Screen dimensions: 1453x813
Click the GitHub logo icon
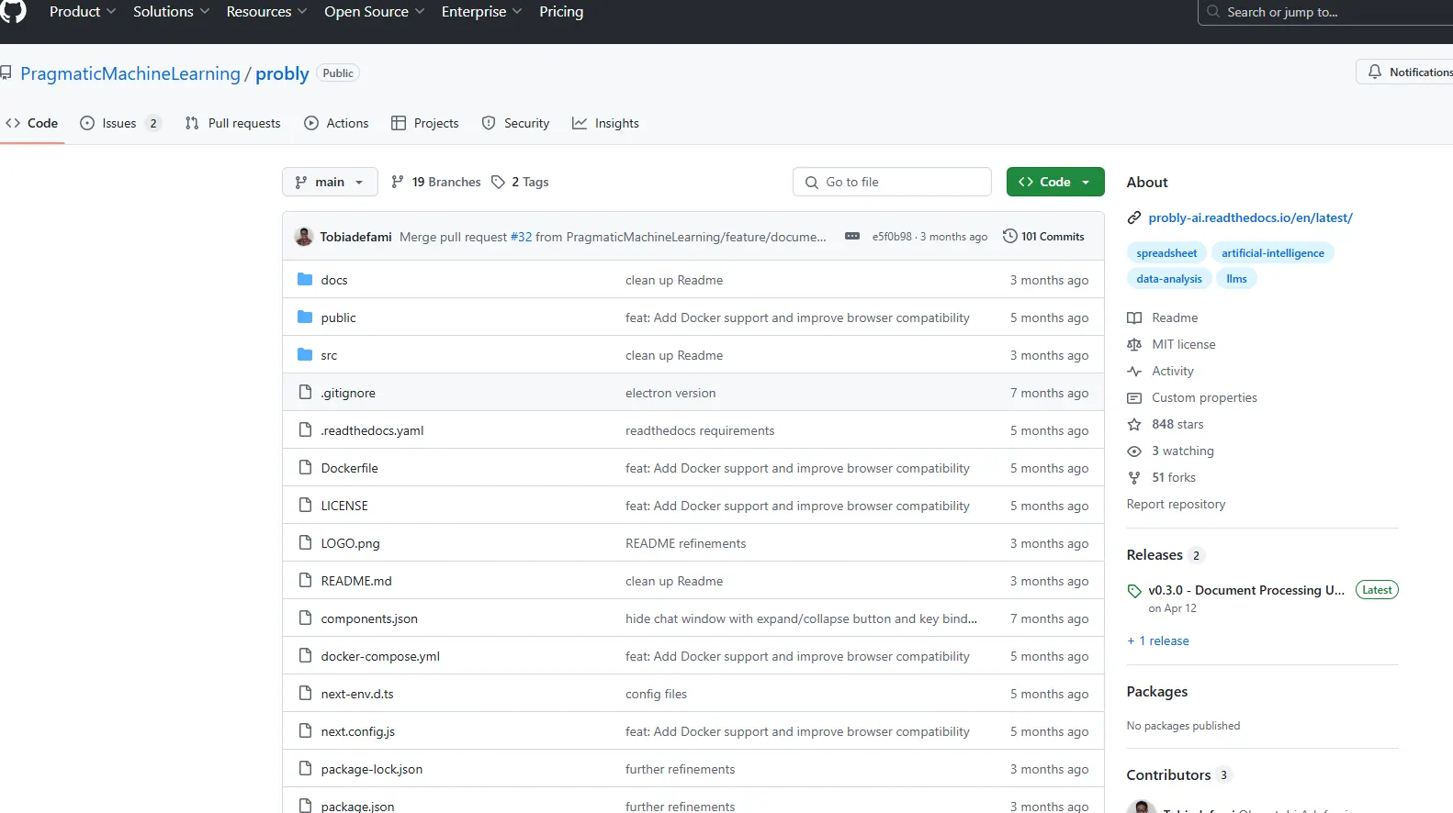coord(13,11)
